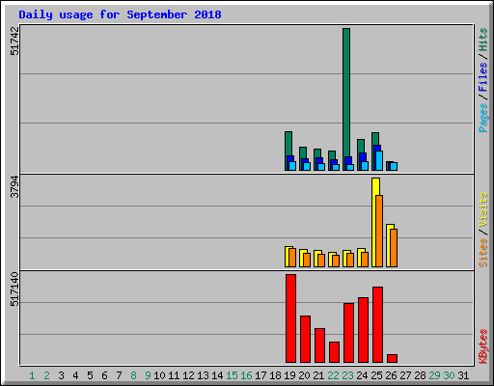Image resolution: width=494 pixels, height=386 pixels.
Task: Click day 12 on the x-axis
Action: click(x=188, y=375)
